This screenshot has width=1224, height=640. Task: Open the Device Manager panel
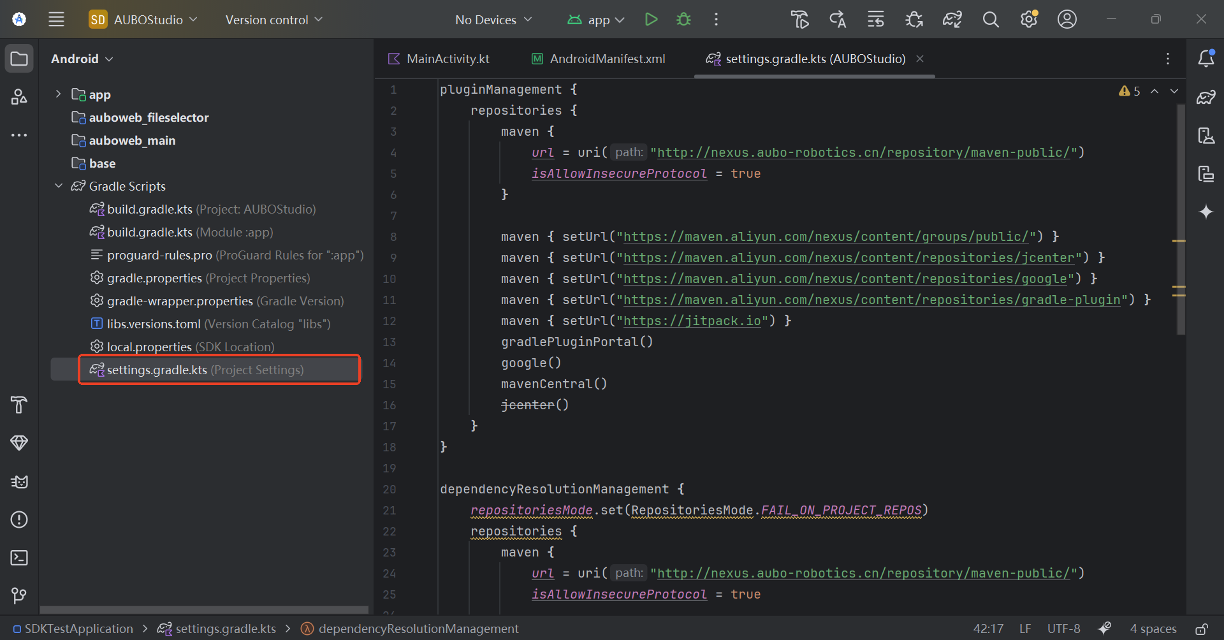click(1207, 135)
